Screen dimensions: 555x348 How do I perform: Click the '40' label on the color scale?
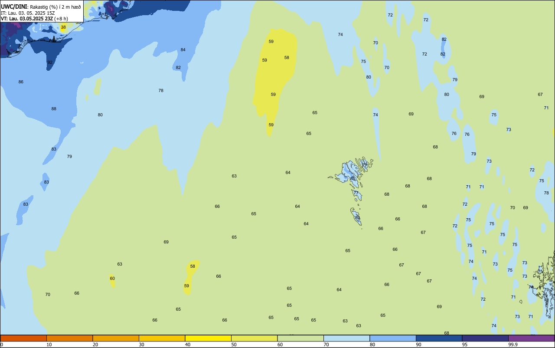coord(188,345)
